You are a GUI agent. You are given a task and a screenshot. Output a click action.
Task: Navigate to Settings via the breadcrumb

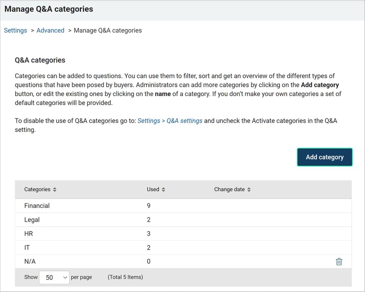tap(15, 30)
